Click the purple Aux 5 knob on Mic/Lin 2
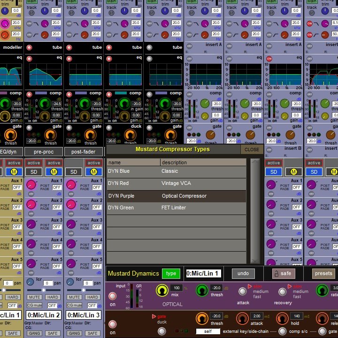 point(31,264)
